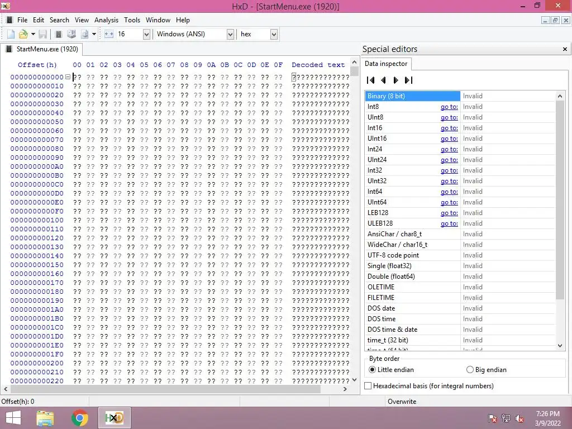Open the hex offset base dropdown
572x429 pixels.
274,34
